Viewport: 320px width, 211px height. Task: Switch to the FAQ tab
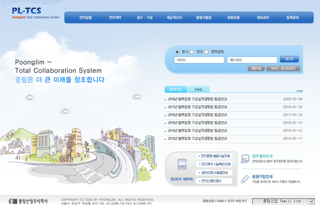(198, 89)
